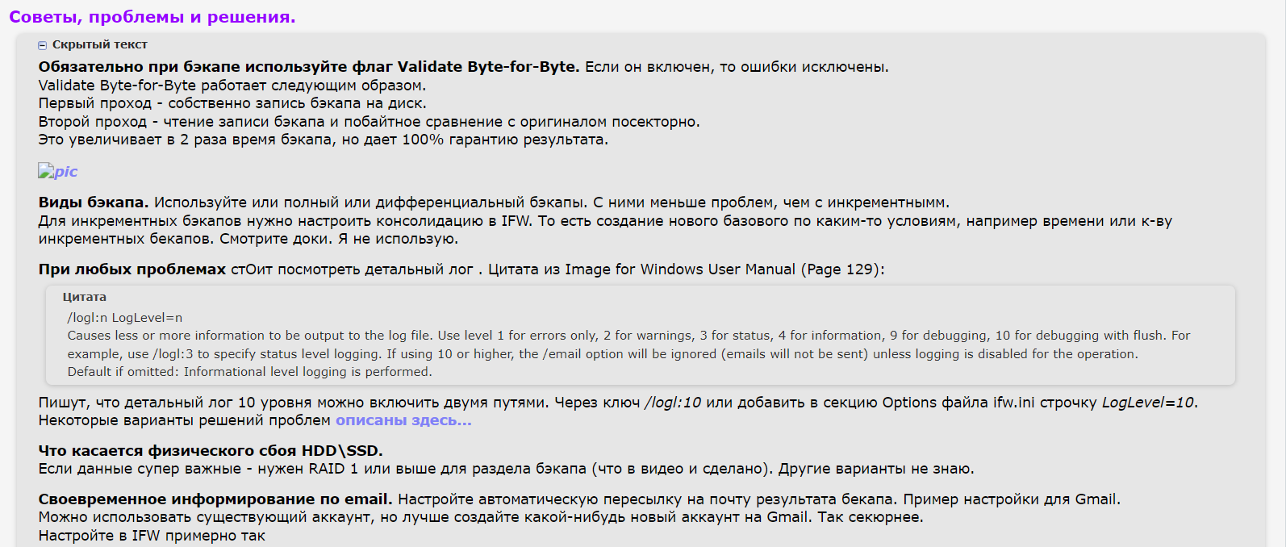The width and height of the screenshot is (1286, 547).
Task: Follow the italic 'pic' link text
Action: coord(67,172)
